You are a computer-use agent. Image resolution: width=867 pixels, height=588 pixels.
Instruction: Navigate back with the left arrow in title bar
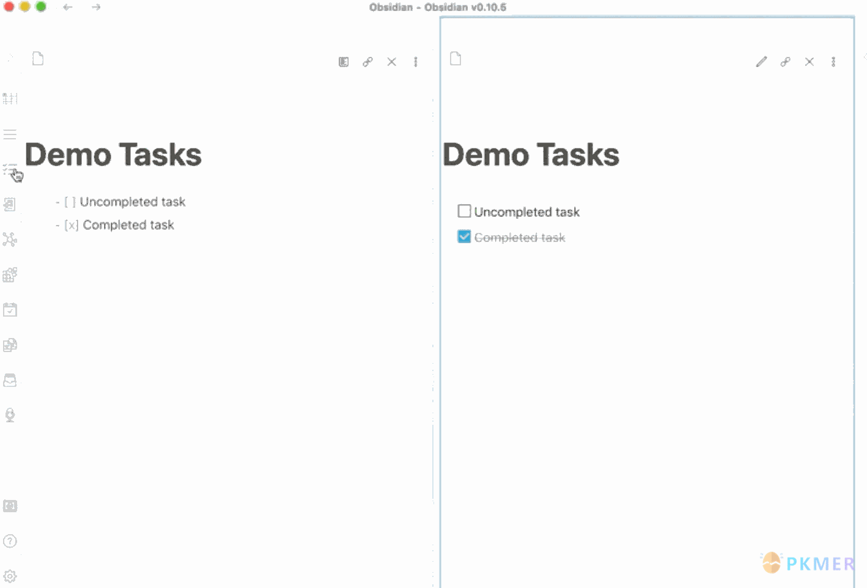68,7
